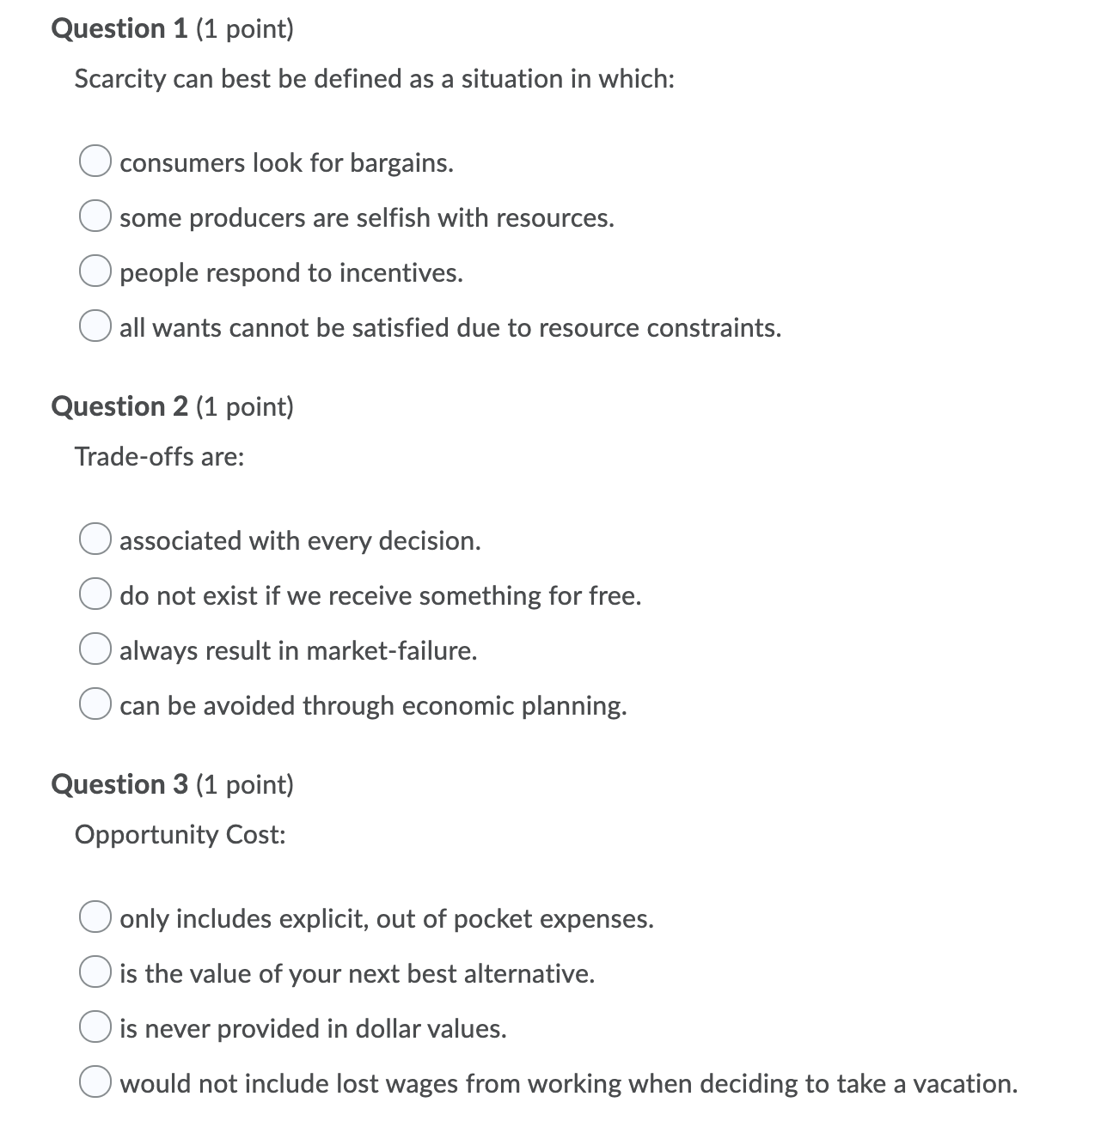Choose "consumers look for bargains" for Question 1
The width and height of the screenshot is (1107, 1127).
tap(96, 161)
